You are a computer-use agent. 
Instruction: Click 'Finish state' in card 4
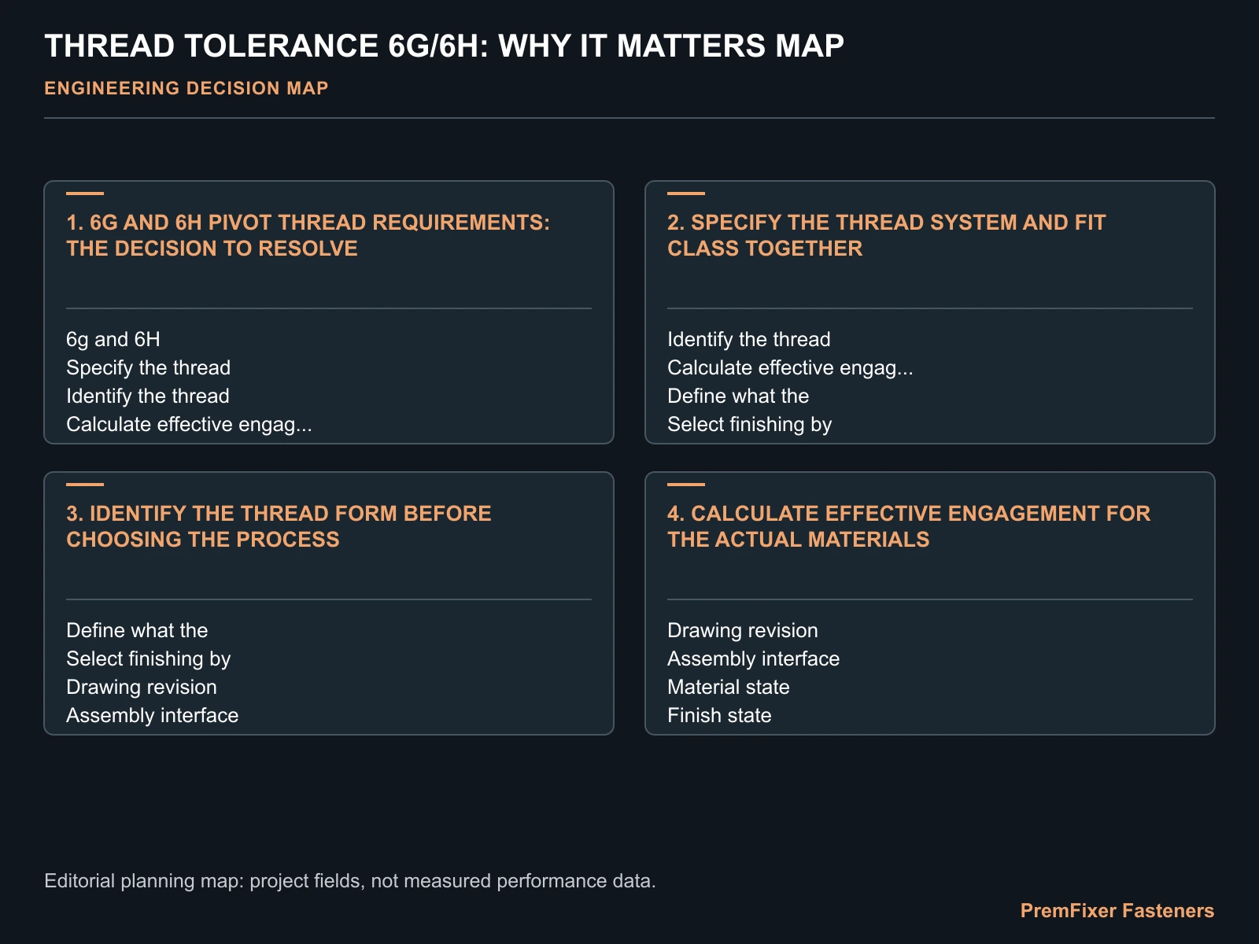point(719,715)
